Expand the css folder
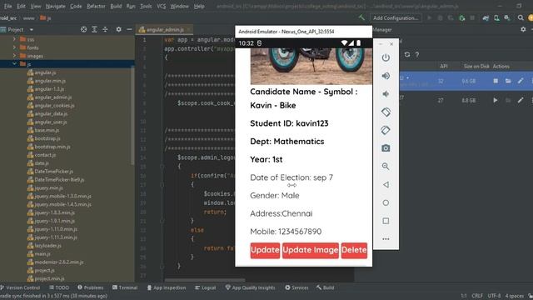 14,39
